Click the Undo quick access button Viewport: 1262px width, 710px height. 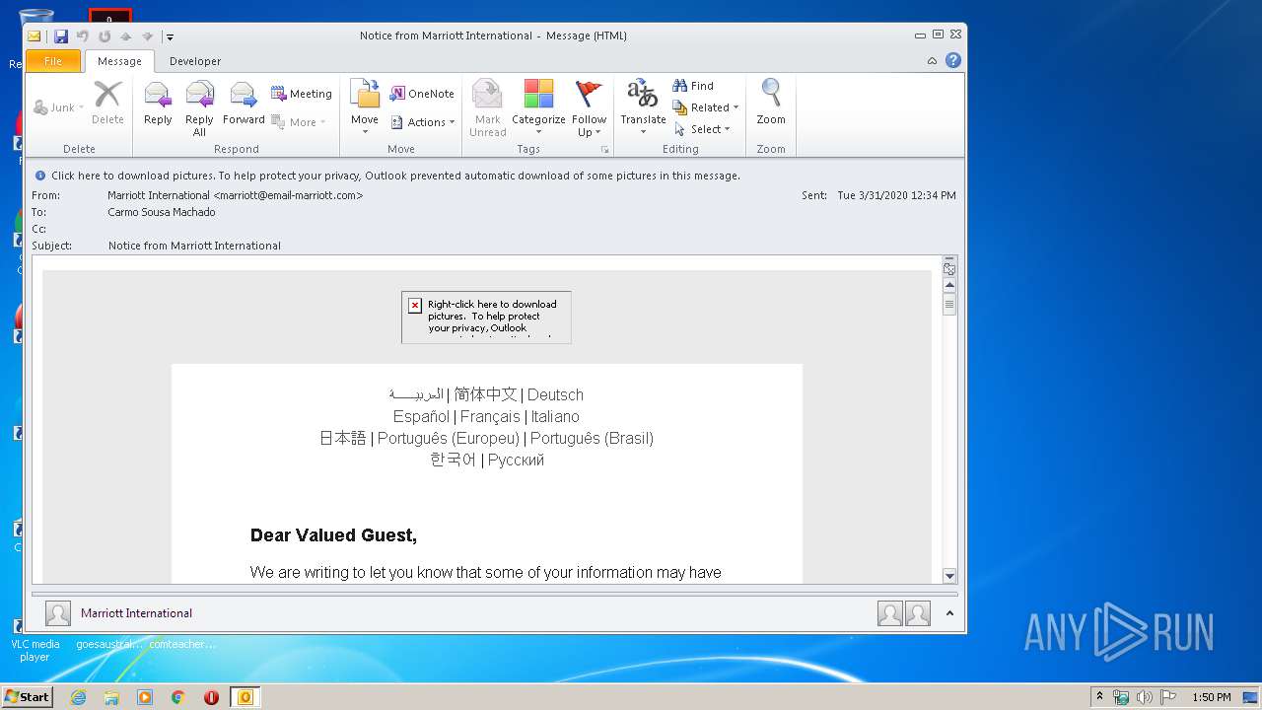click(83, 36)
